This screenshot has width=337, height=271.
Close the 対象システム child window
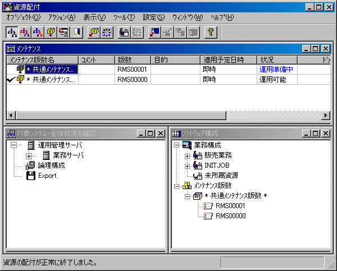tap(161, 134)
